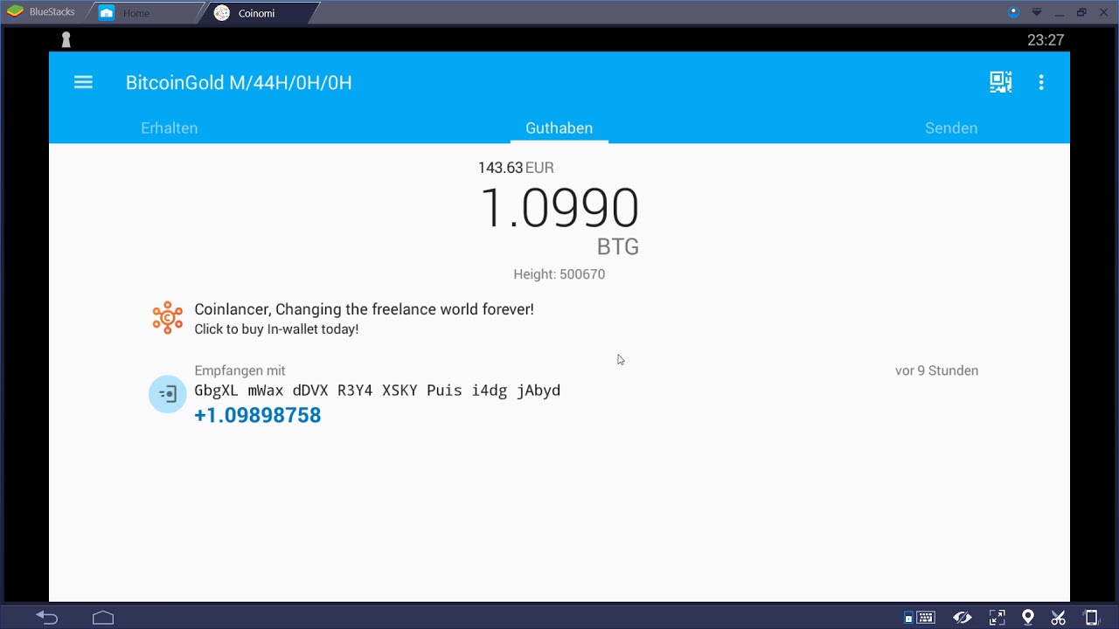
Task: Click the fullscreen expand icon
Action: pos(997,618)
